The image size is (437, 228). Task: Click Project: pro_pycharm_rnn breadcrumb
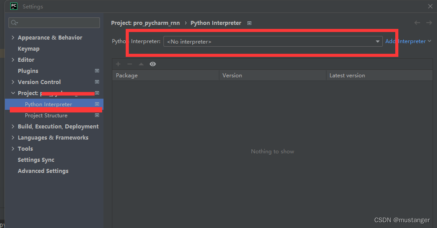[x=146, y=23]
